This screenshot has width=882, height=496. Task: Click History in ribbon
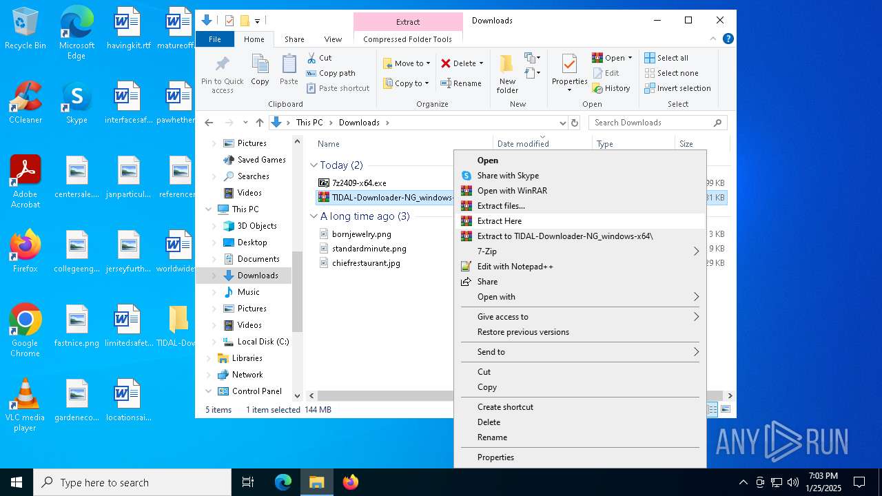point(611,88)
